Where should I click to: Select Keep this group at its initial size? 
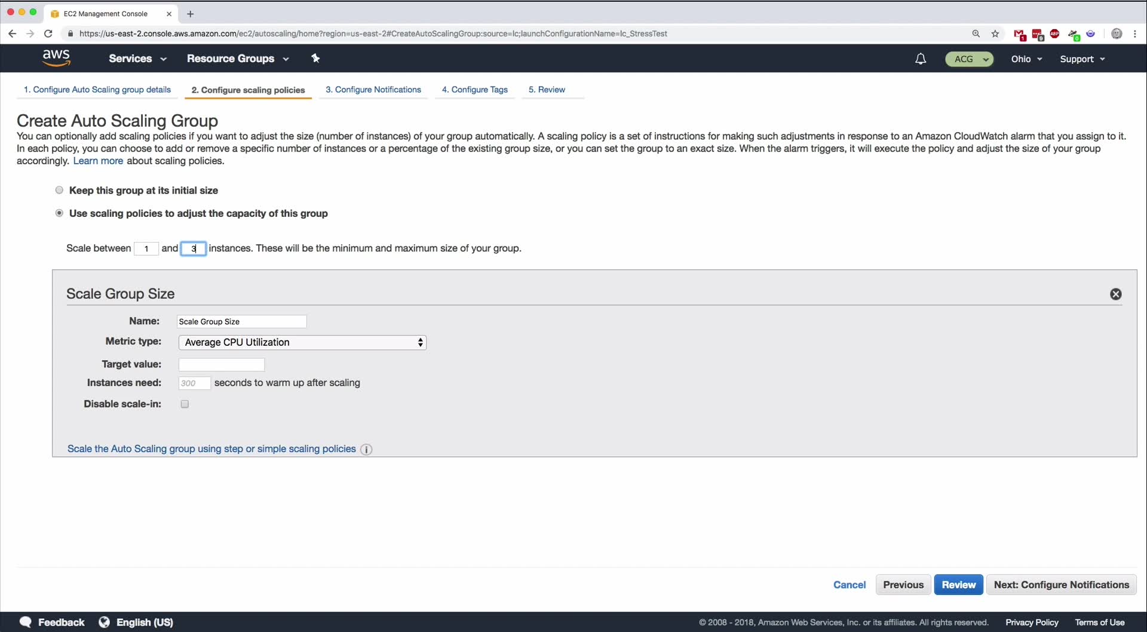click(59, 190)
